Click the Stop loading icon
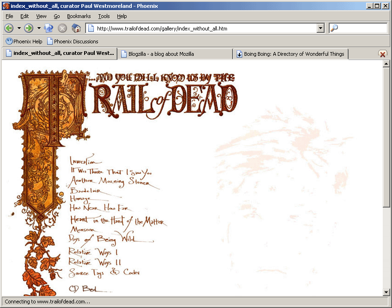 (62, 28)
